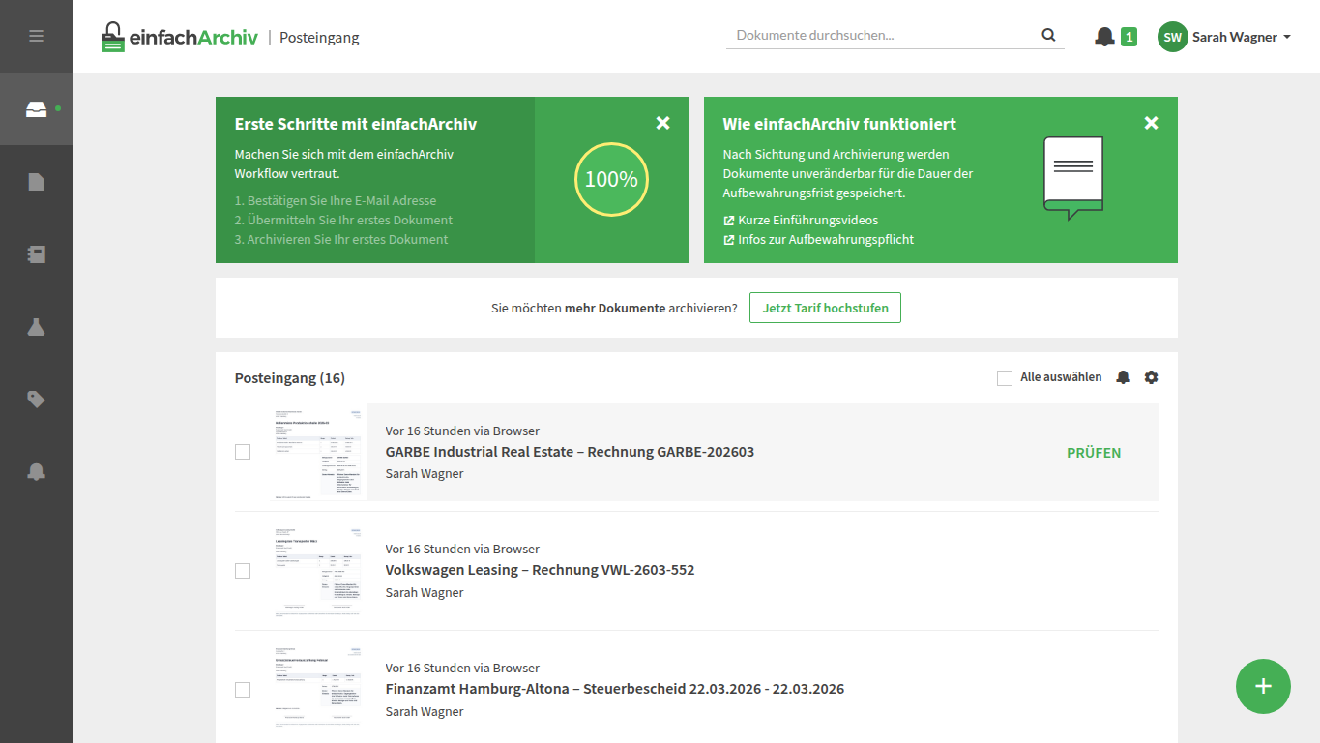Click the 100% progress circle

tap(611, 179)
